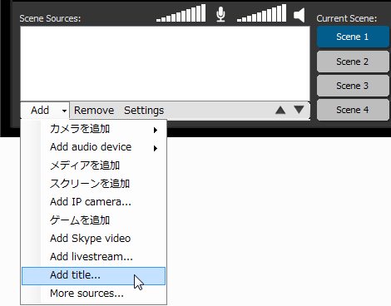Choose ゲームを追加 menu item
This screenshot has width=391, height=306.
click(x=94, y=220)
